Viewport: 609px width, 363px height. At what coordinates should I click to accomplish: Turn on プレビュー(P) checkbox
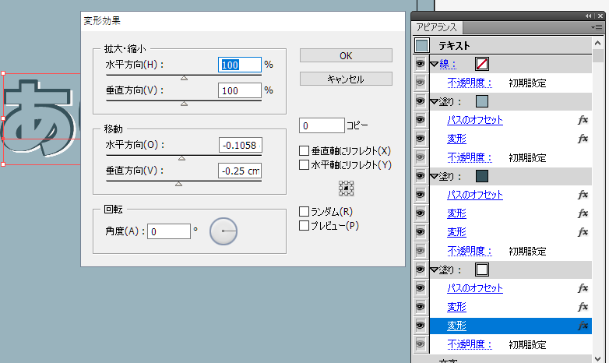click(x=304, y=226)
